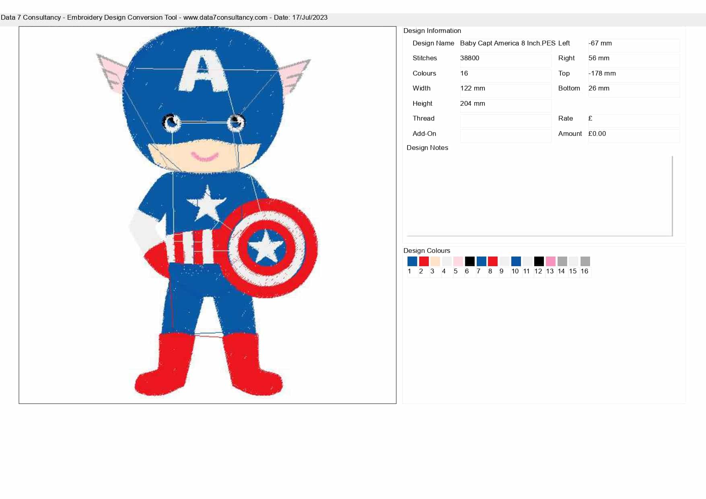Select colour swatch 13 pink

tap(550, 261)
